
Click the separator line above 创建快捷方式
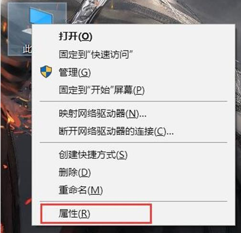pyautogui.click(x=133, y=142)
